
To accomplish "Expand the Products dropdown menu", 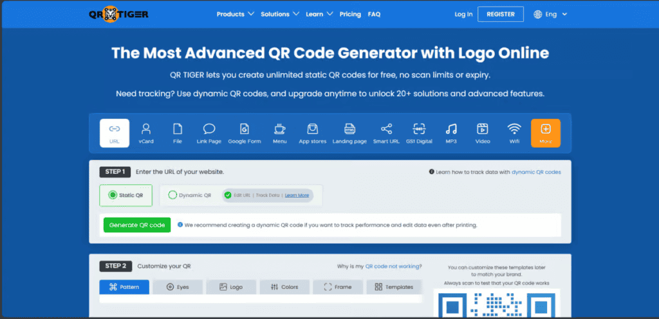I will pyautogui.click(x=235, y=14).
